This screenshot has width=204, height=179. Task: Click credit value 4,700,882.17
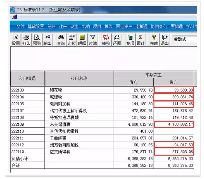[181, 124]
